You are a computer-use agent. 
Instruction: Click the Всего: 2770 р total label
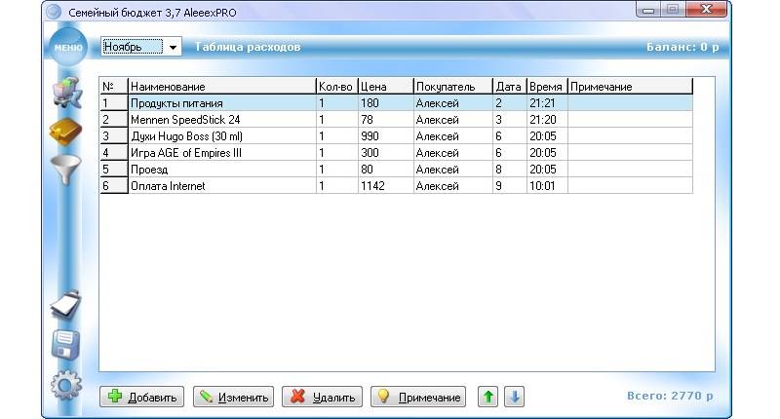tap(670, 396)
